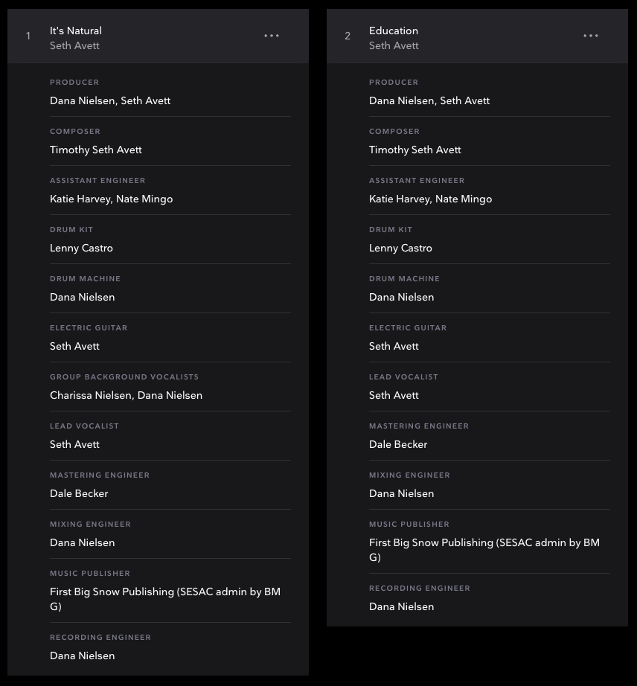Click DRUM MACHINE heading in It's Natural

86,279
